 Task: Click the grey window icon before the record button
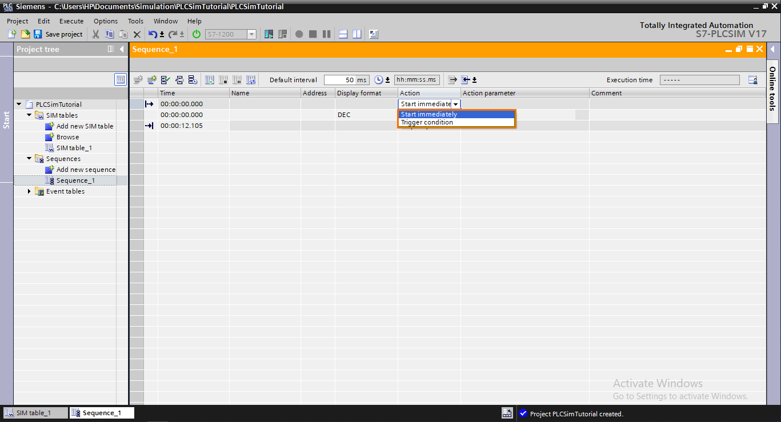pos(282,34)
